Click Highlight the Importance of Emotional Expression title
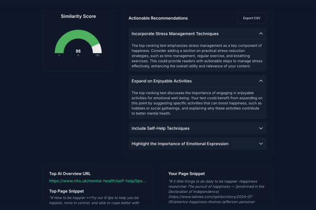316x210 pixels. tap(180, 144)
